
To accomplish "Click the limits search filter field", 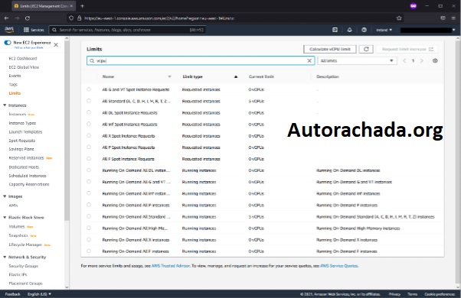I will (201, 60).
